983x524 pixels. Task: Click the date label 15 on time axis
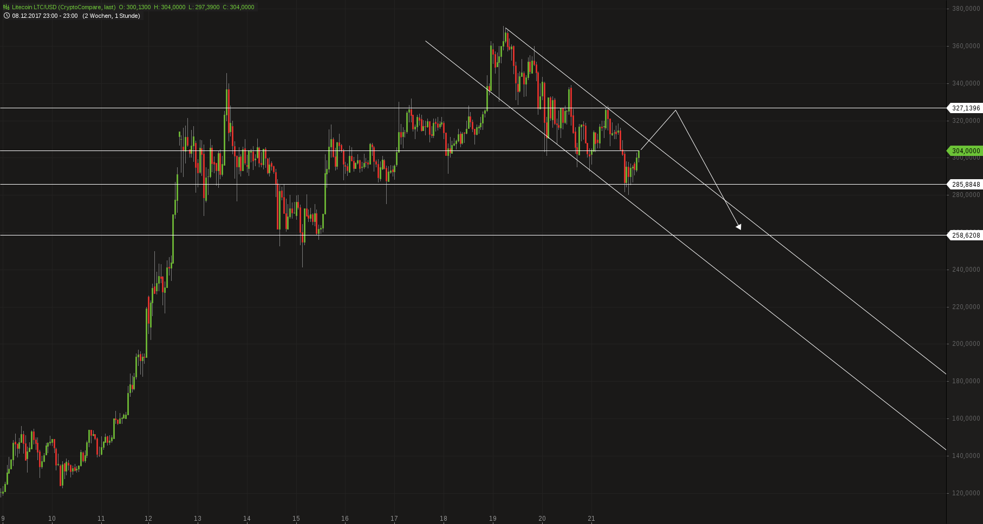(296, 519)
